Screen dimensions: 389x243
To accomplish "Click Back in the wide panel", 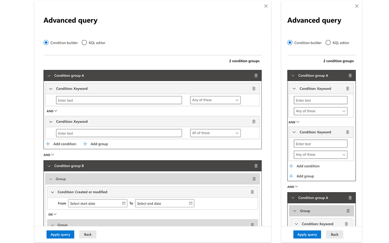I will [x=88, y=234].
